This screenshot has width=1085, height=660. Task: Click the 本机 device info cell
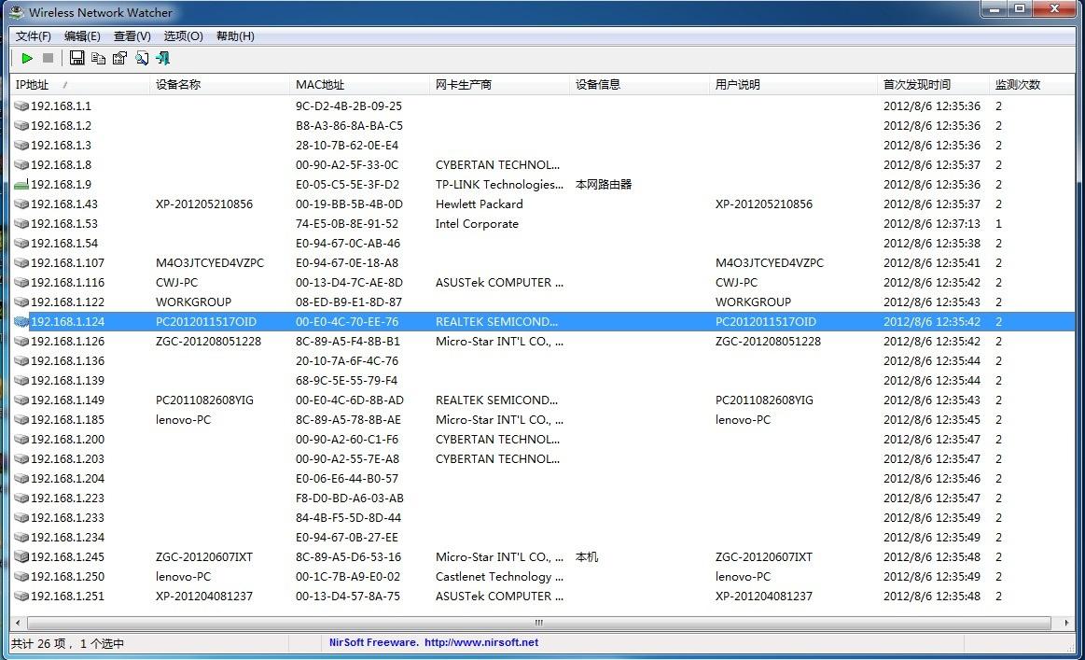(587, 556)
